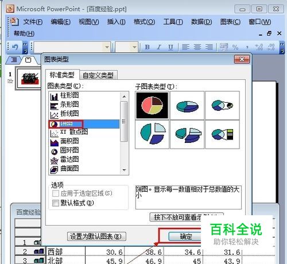Click datasheet cell 30.6
Viewport: 287px width, 264px height.
[x=105, y=252]
